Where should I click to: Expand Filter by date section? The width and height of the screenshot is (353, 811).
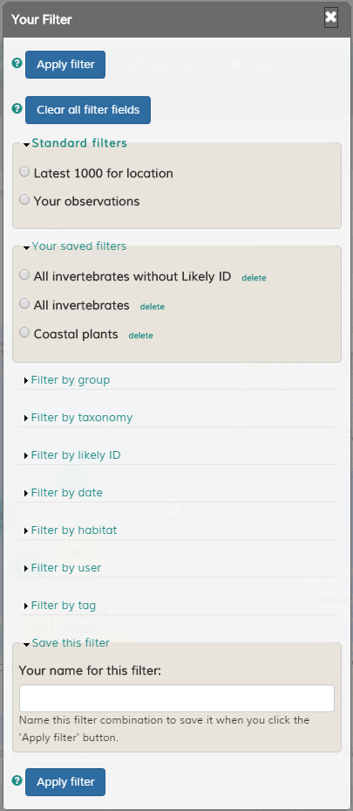pos(66,493)
